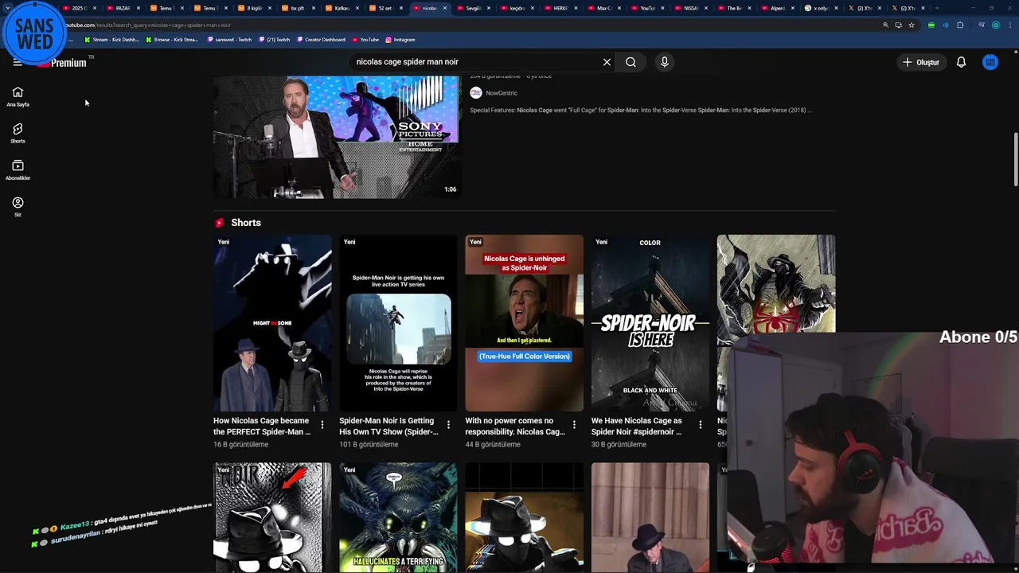Open browser zoom magnifier icon in address bar
Viewport: 1019px width, 573px height.
(x=886, y=25)
